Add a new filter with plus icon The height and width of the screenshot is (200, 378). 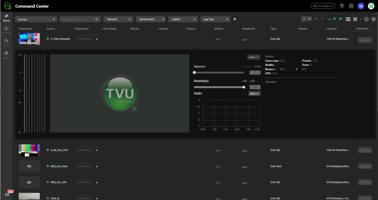coord(234,19)
